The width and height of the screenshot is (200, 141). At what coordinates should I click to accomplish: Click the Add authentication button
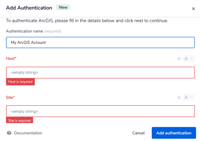click(x=174, y=133)
